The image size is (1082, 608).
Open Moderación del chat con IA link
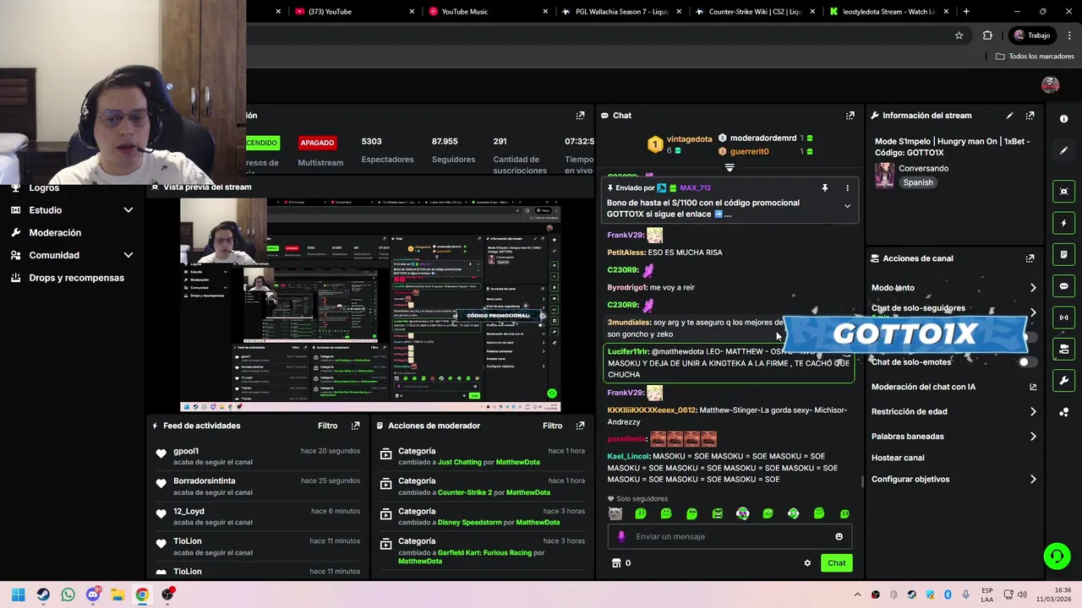point(954,387)
